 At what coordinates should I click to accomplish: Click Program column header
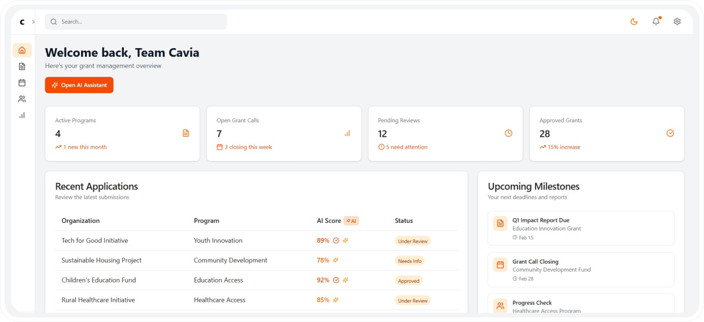[x=207, y=221]
